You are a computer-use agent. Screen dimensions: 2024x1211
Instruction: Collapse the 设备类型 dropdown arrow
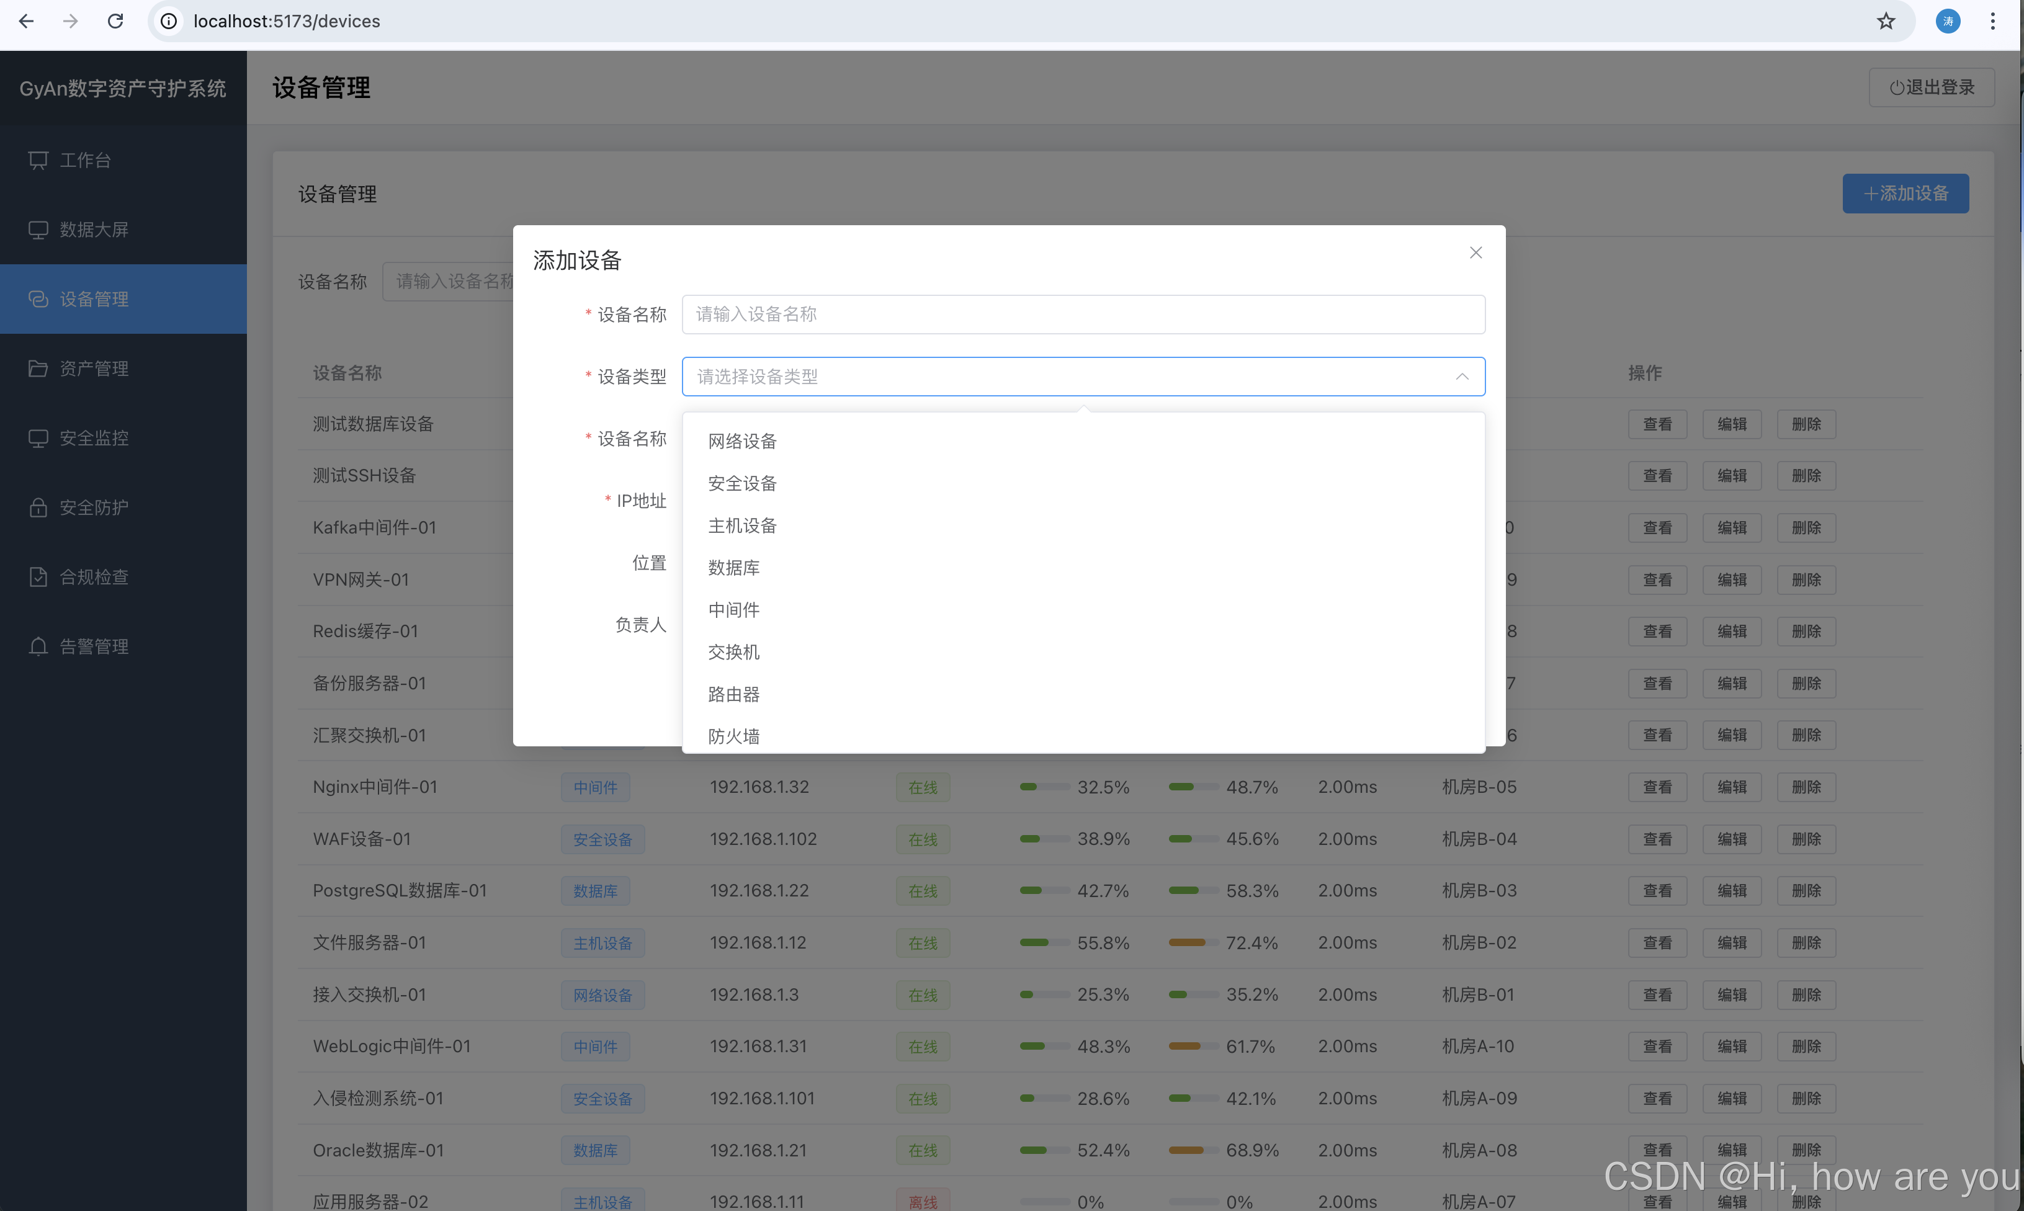pos(1462,377)
